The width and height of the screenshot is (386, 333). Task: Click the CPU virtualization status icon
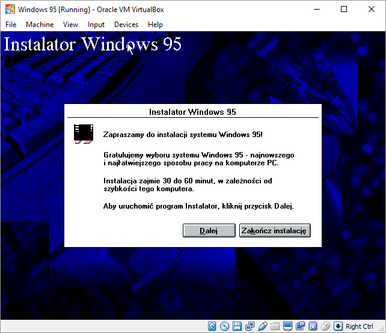[313, 326]
